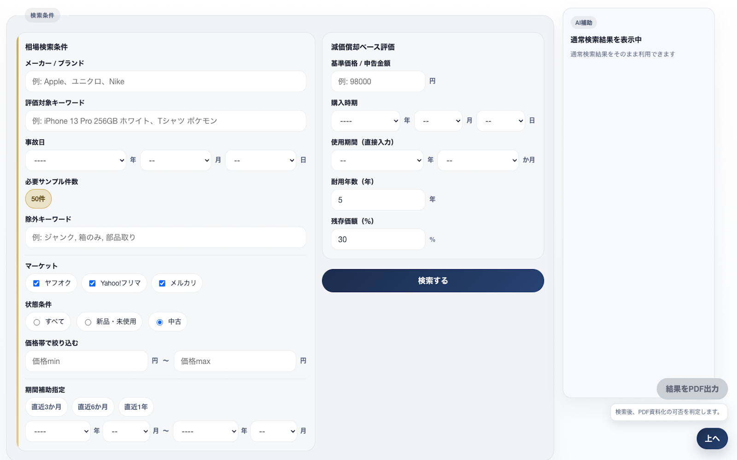Click the 除外キーワード input field
The width and height of the screenshot is (737, 460).
(165, 237)
